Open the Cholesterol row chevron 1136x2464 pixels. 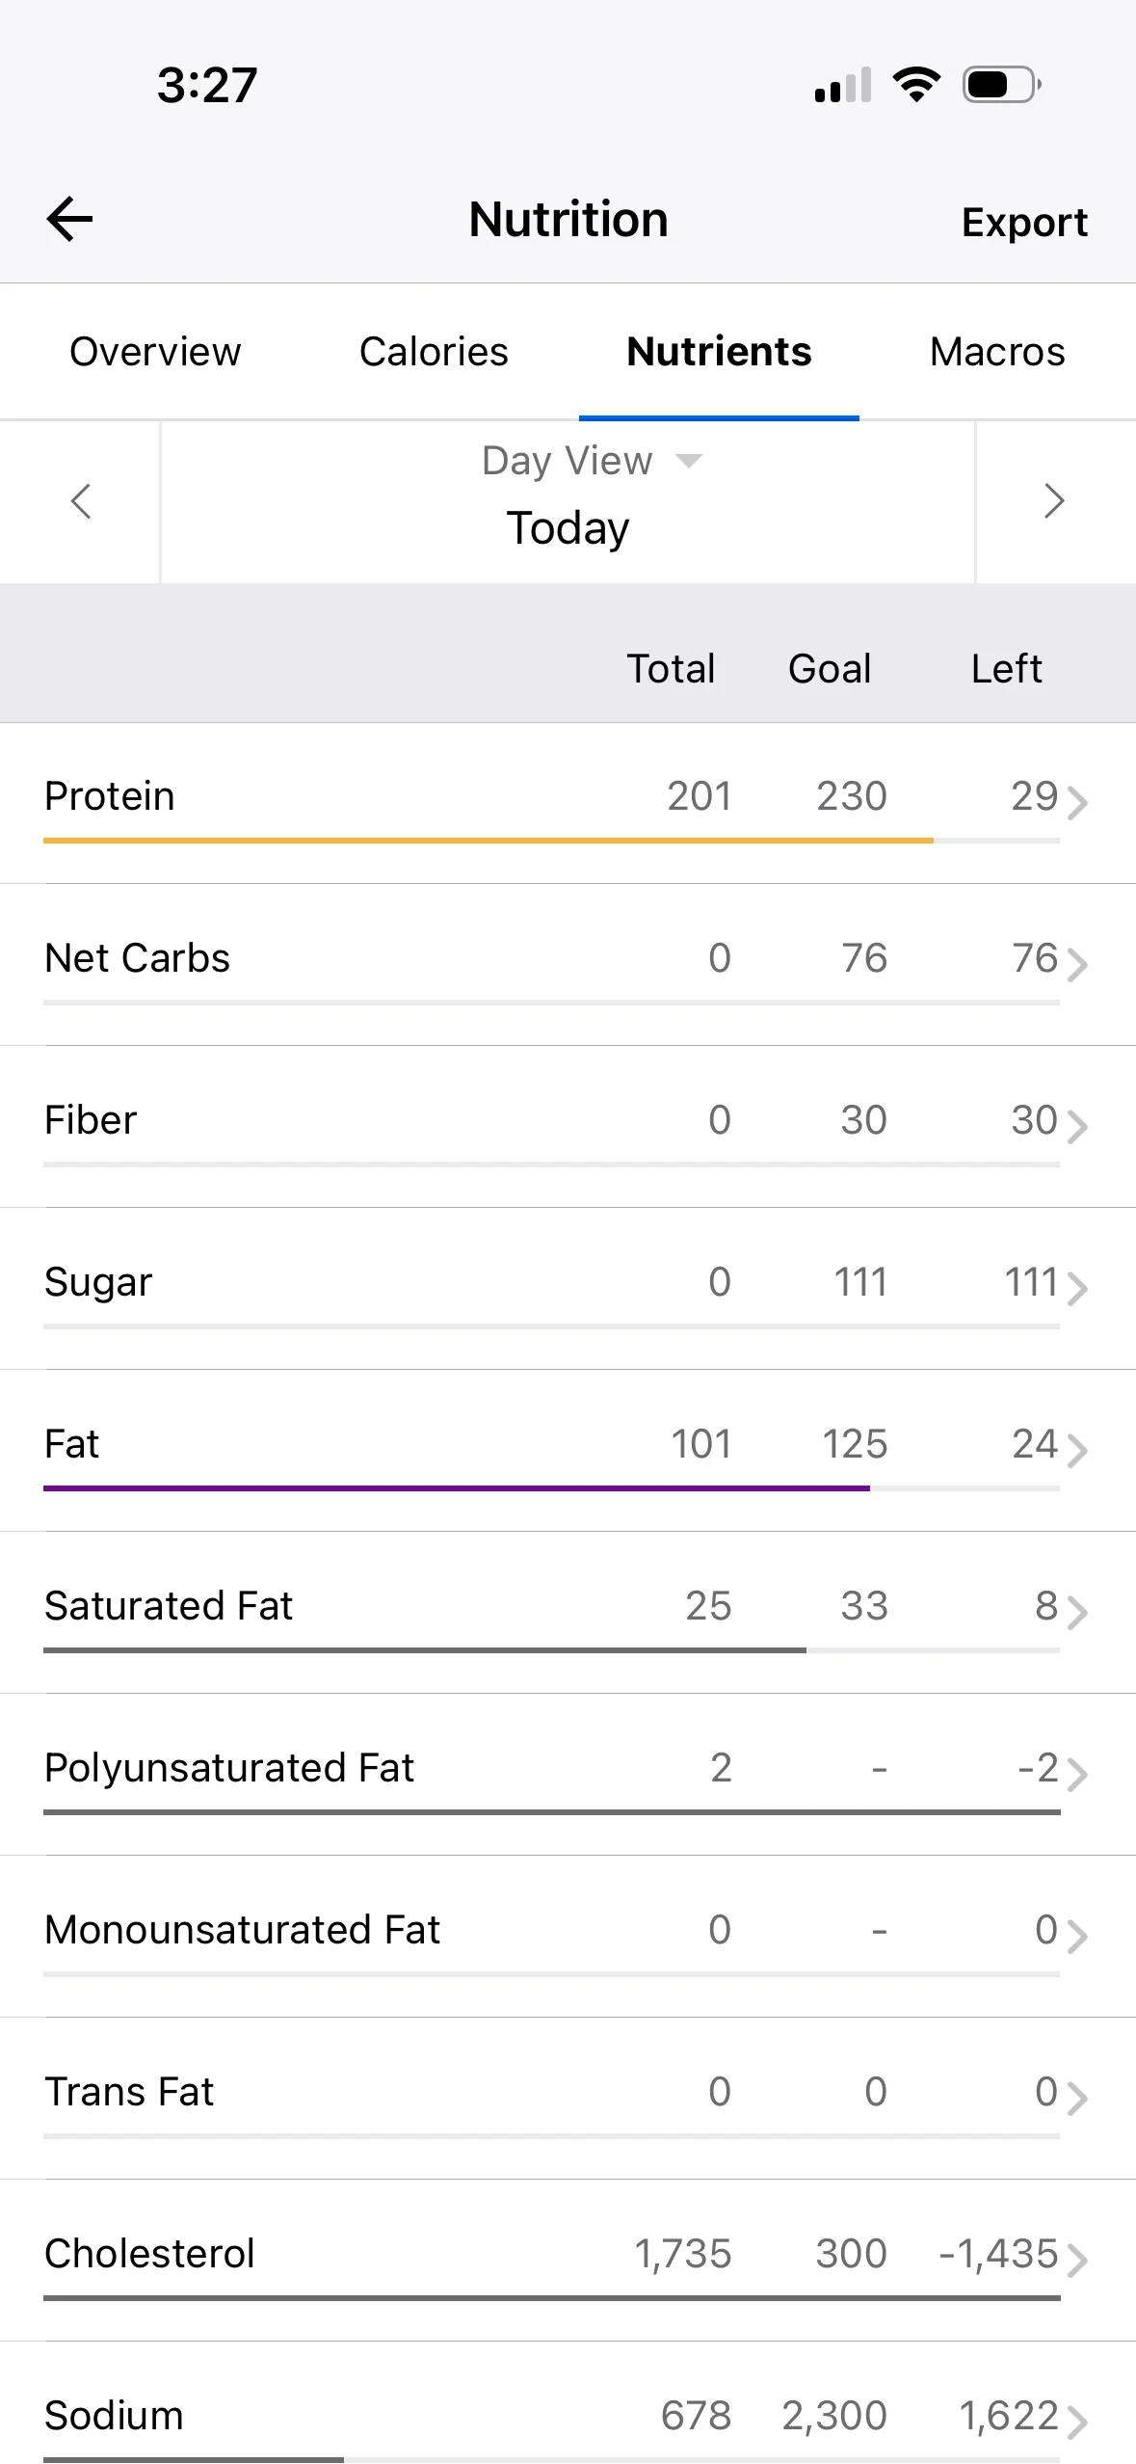[x=1077, y=2260]
